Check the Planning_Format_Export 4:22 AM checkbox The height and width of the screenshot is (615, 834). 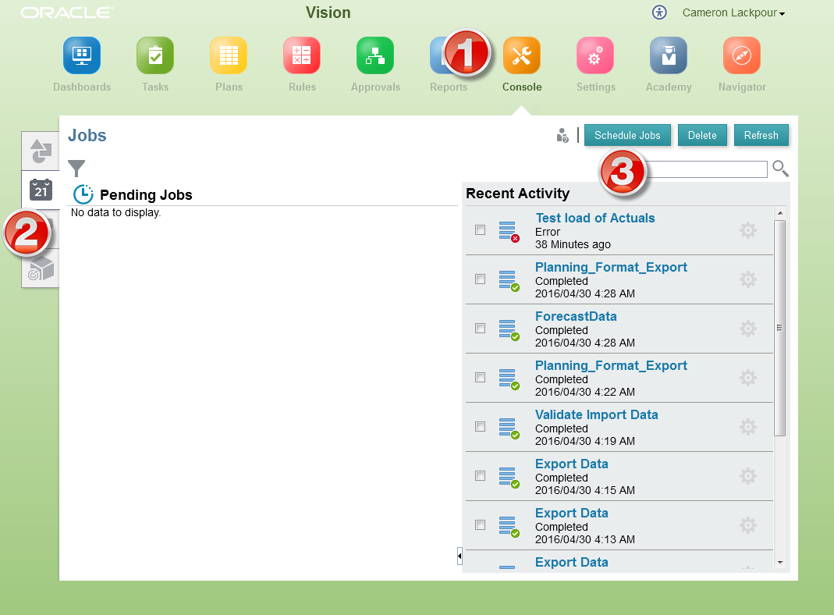click(x=481, y=377)
